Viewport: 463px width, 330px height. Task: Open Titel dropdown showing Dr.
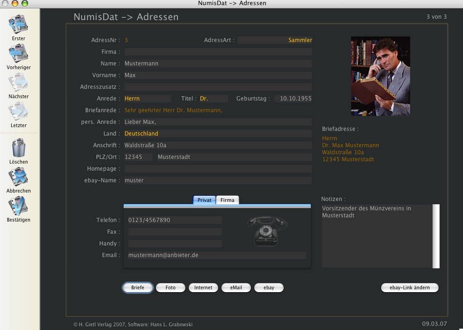pyautogui.click(x=213, y=99)
